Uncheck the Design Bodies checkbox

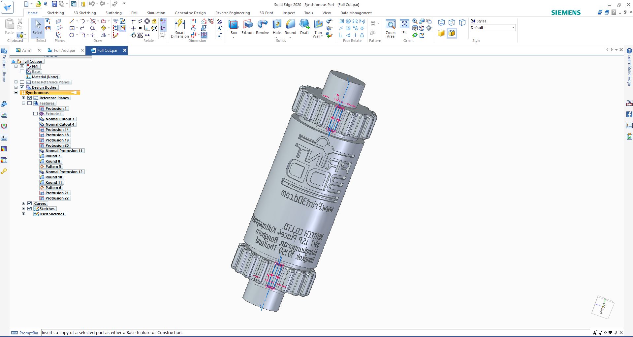point(22,87)
